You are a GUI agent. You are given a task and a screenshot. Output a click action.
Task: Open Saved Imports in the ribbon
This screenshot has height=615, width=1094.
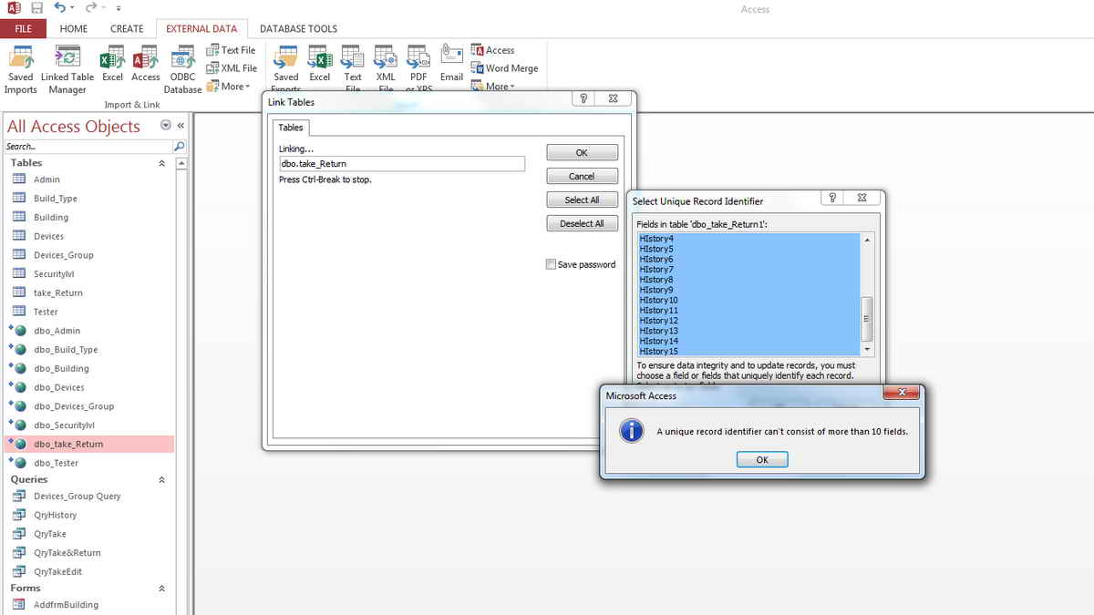pyautogui.click(x=20, y=69)
